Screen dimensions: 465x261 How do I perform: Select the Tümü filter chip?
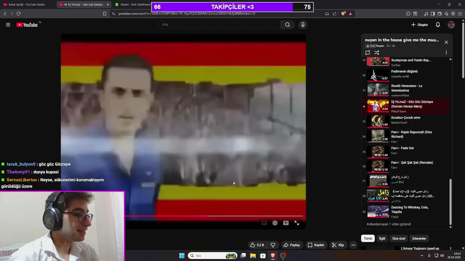(368, 239)
